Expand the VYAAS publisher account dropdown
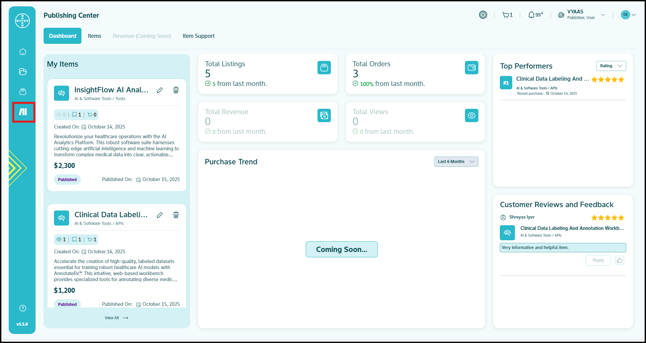This screenshot has width=646, height=343. point(603,15)
